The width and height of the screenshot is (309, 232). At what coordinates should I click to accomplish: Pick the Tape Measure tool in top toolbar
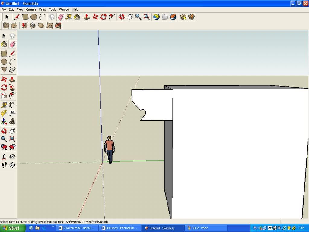(x=68, y=17)
